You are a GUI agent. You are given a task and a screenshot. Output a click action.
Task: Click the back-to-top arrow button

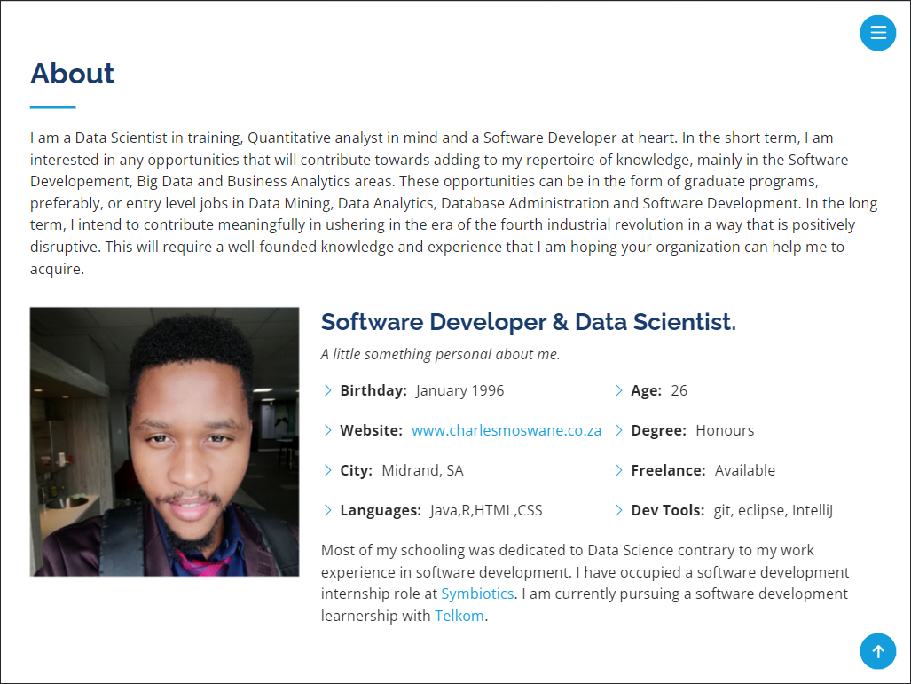[878, 651]
